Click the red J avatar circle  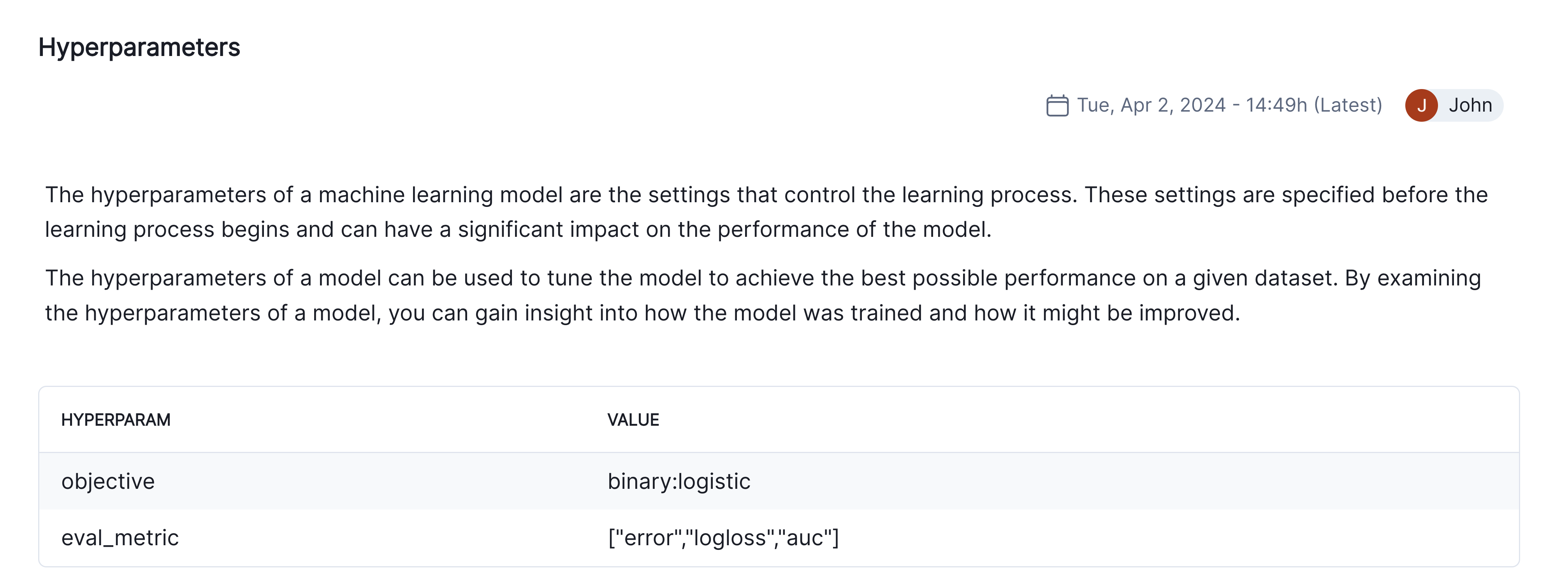(1421, 105)
